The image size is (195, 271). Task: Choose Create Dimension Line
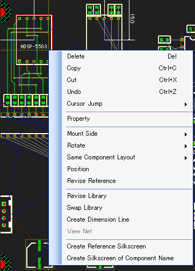[x=127, y=219]
